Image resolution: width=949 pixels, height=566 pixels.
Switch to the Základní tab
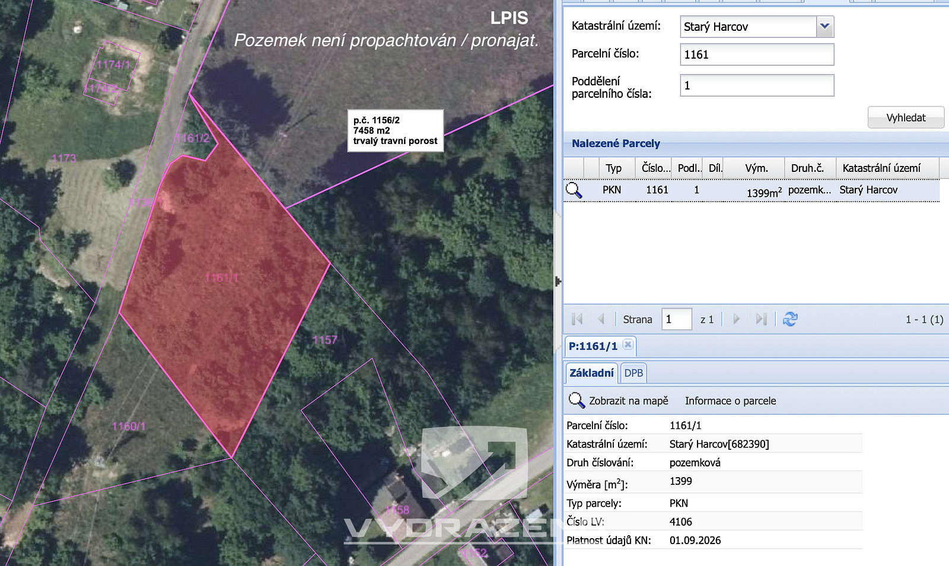pos(591,373)
